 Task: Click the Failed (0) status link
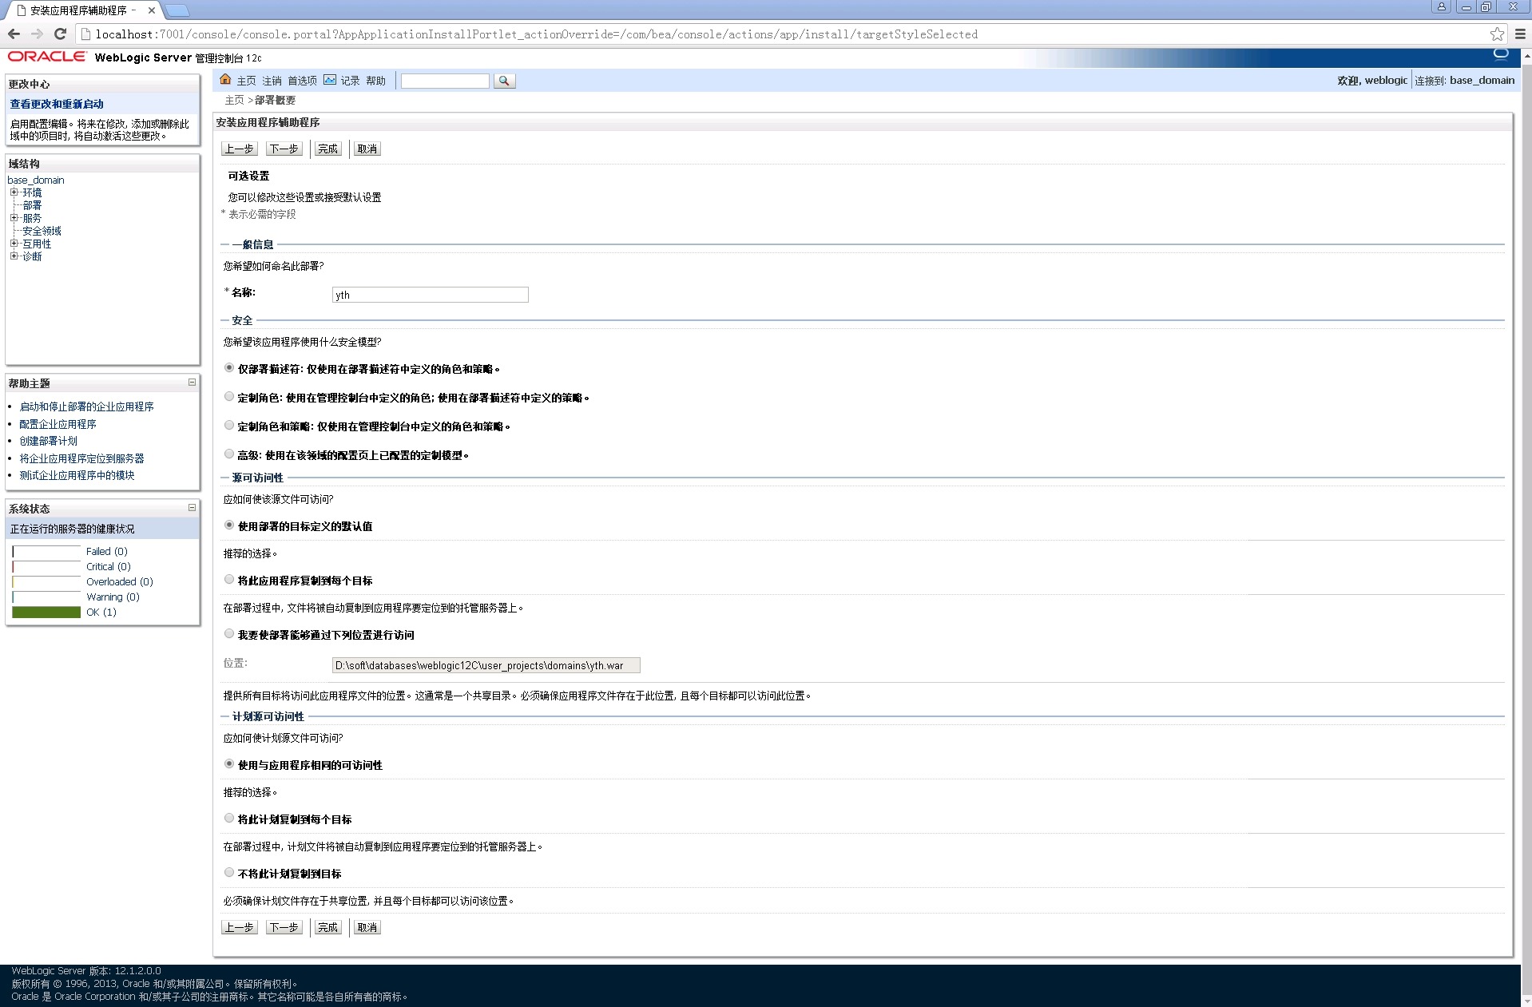[x=106, y=551]
